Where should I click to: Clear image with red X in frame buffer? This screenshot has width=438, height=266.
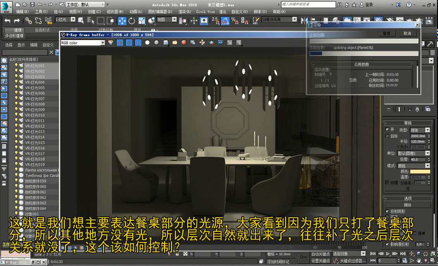click(184, 43)
